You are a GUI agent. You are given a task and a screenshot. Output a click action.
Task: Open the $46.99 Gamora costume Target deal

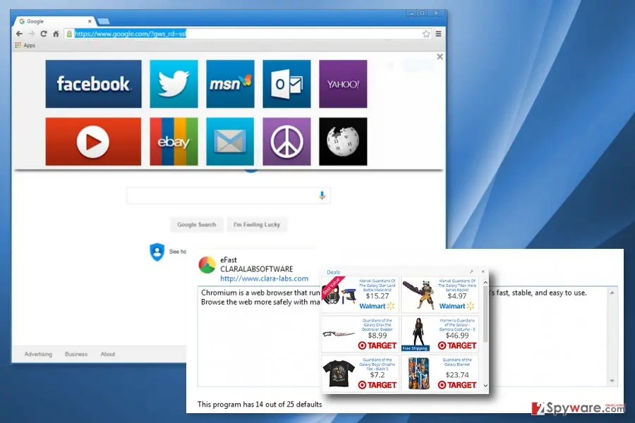tap(440, 334)
